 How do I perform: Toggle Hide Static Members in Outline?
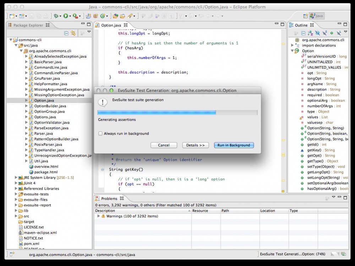point(325,33)
